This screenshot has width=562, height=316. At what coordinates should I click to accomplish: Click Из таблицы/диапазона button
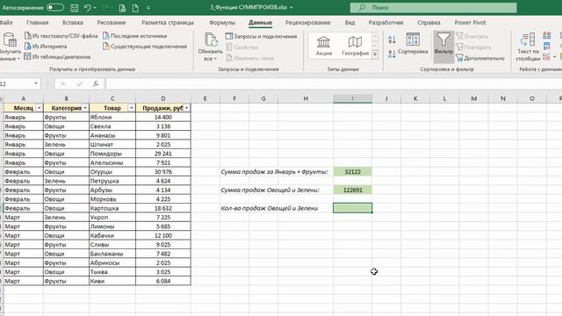pos(57,56)
